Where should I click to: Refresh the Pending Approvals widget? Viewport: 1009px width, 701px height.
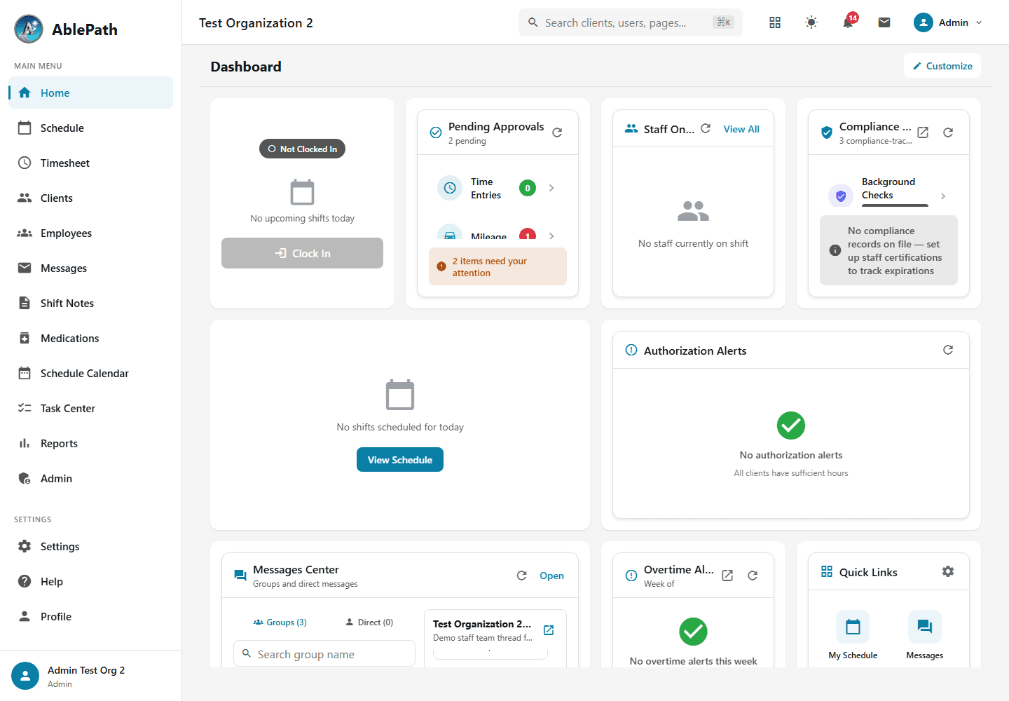click(557, 132)
